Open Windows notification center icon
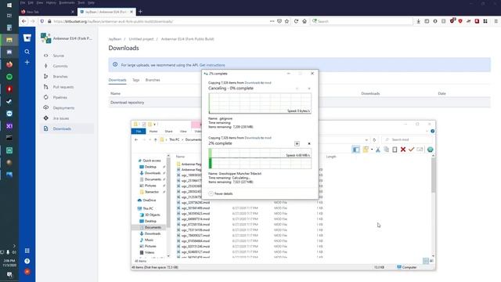The image size is (501, 282). tap(9, 274)
